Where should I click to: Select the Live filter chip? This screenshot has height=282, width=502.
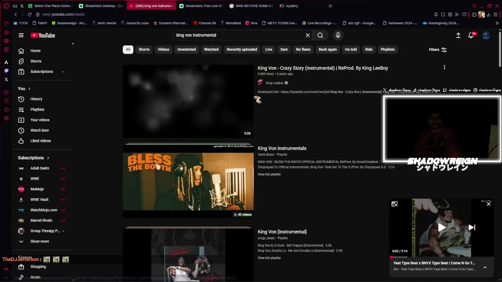(269, 49)
